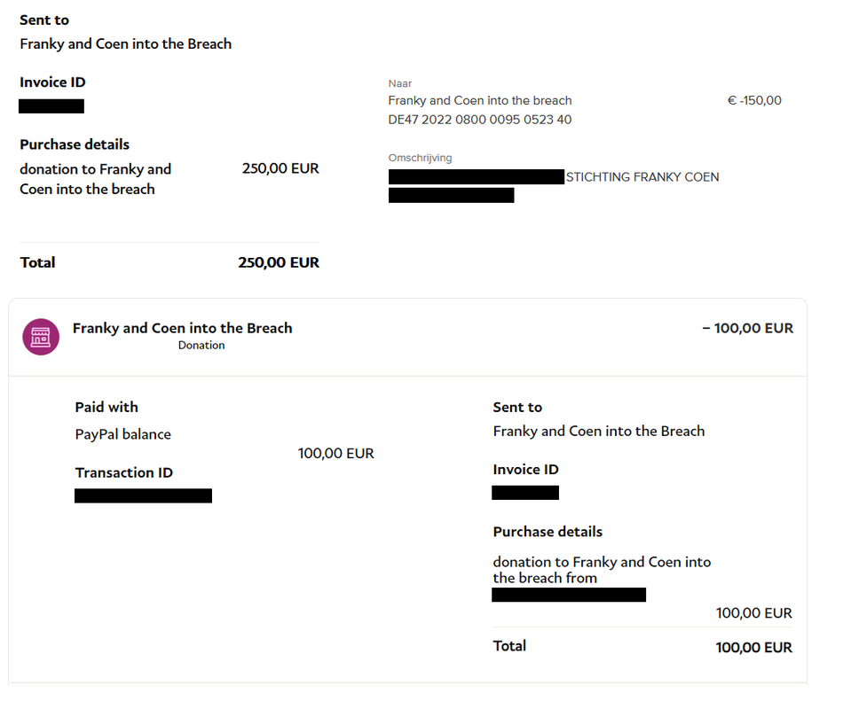Click the € -150,00 bank transfer amount
This screenshot has height=709, width=851.
tap(754, 100)
